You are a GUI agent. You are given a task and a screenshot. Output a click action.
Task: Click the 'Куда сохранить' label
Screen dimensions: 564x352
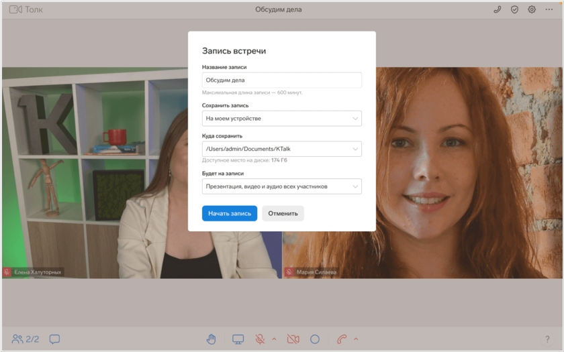coord(222,136)
